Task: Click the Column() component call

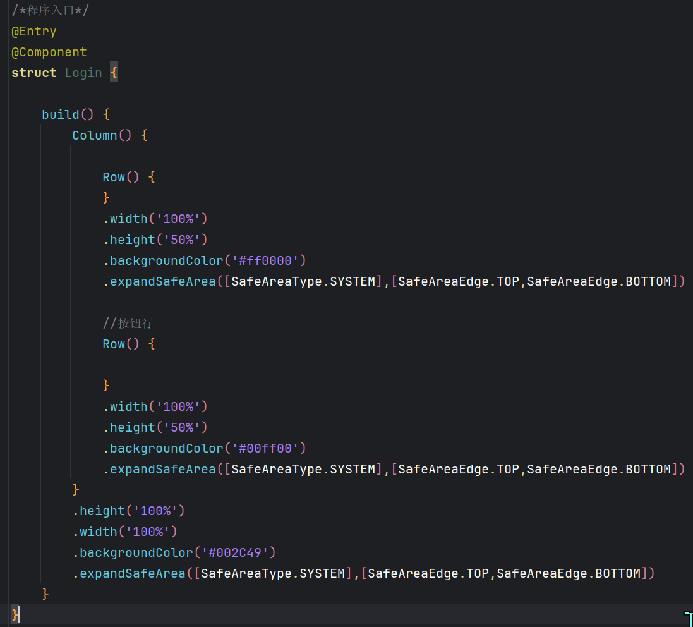Action: coord(102,135)
